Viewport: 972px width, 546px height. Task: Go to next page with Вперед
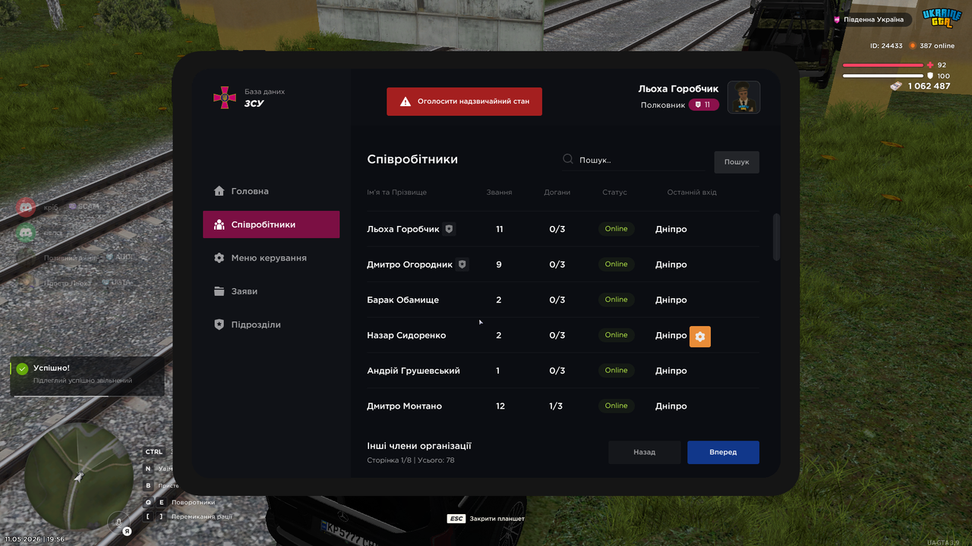pos(723,452)
